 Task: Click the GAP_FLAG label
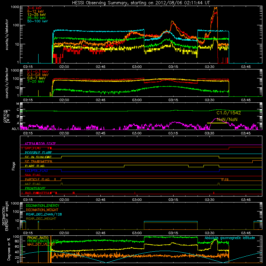33,148
